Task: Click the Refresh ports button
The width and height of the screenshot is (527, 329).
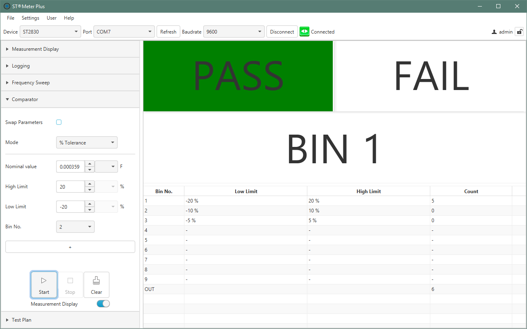Action: click(x=168, y=32)
